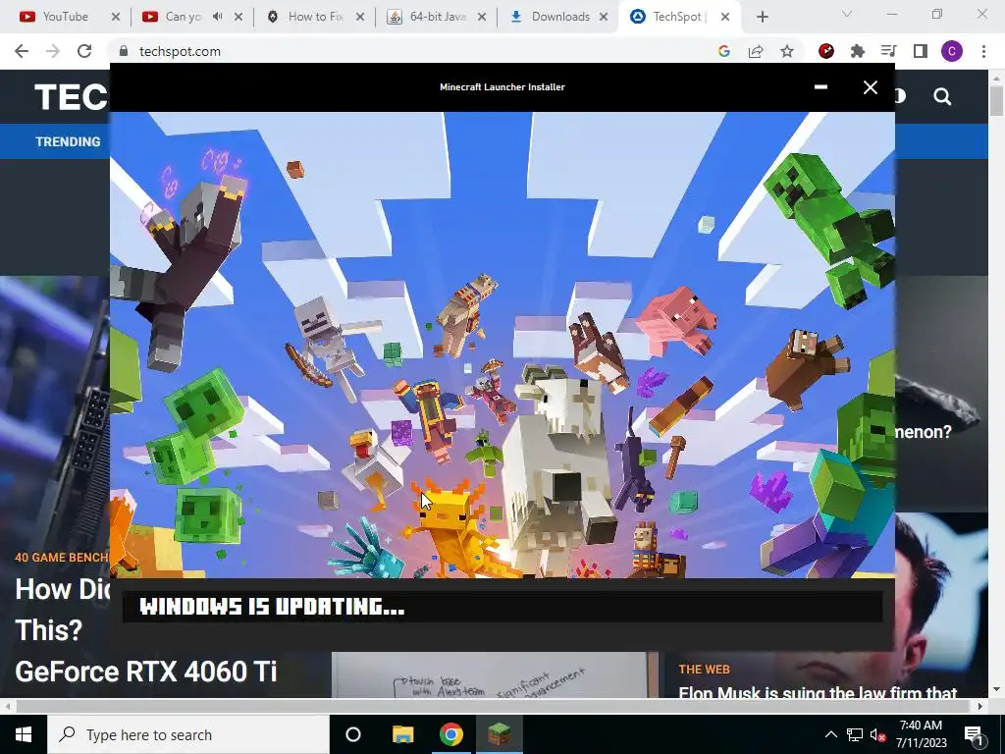Open THE WEB category link

pyautogui.click(x=704, y=670)
